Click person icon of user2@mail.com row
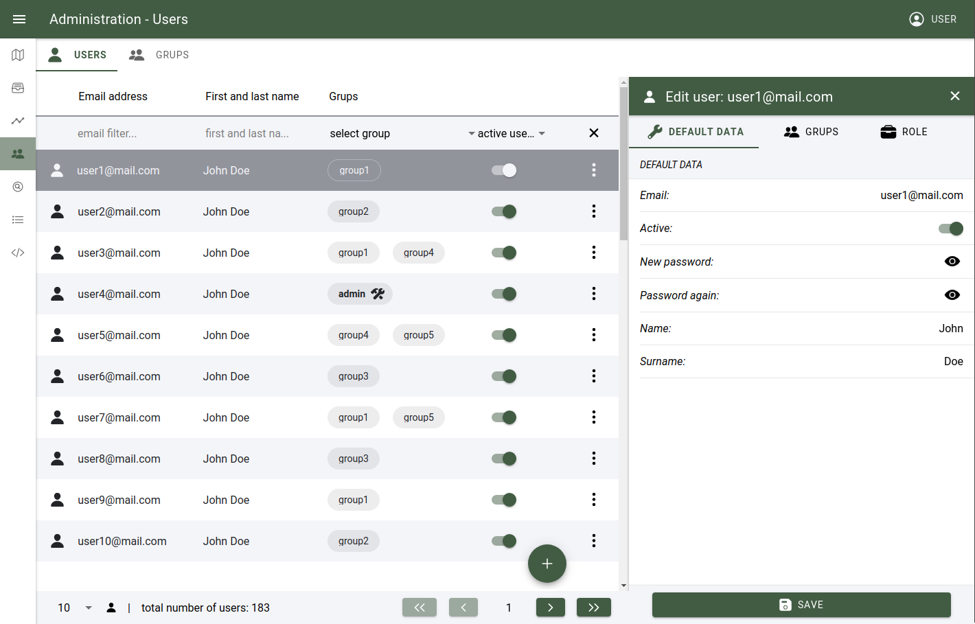Image resolution: width=975 pixels, height=624 pixels. click(58, 211)
